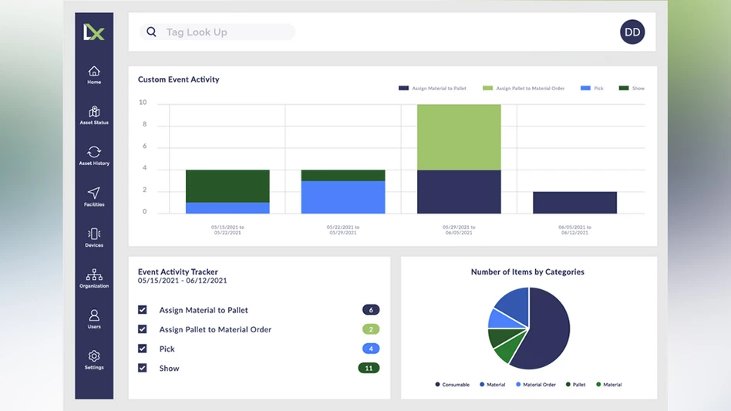731x411 pixels.
Task: Select the Show count badge 11
Action: 369,369
